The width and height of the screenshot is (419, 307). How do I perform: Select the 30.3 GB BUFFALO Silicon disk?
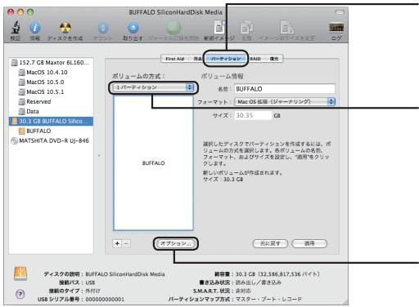(51, 121)
